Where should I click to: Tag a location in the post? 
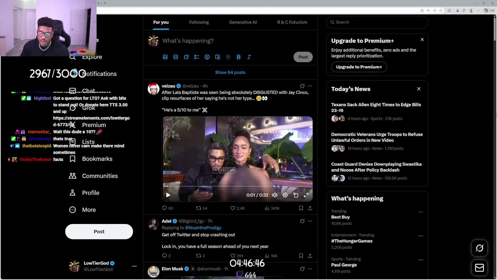[x=228, y=57]
